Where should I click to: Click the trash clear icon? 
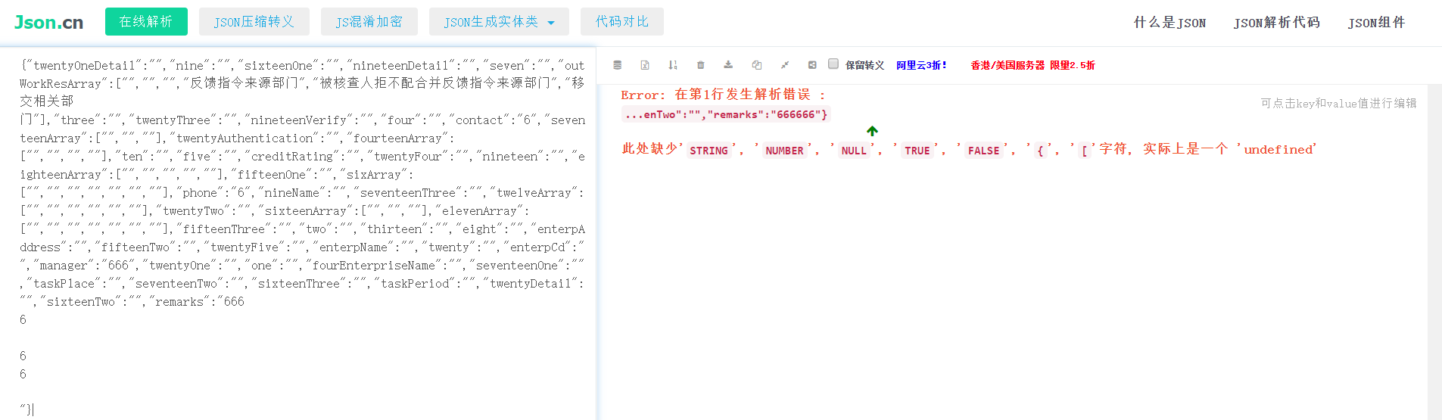pyautogui.click(x=701, y=65)
